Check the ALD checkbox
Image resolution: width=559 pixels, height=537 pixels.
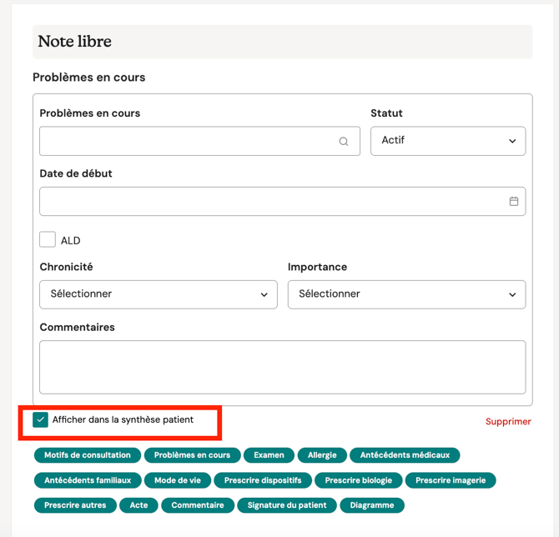coord(48,240)
